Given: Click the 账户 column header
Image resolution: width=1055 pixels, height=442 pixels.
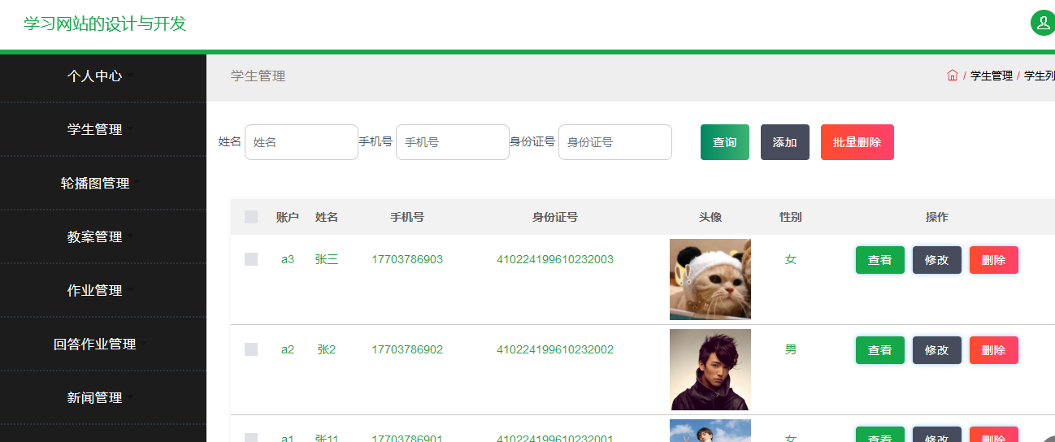Looking at the screenshot, I should pyautogui.click(x=288, y=217).
